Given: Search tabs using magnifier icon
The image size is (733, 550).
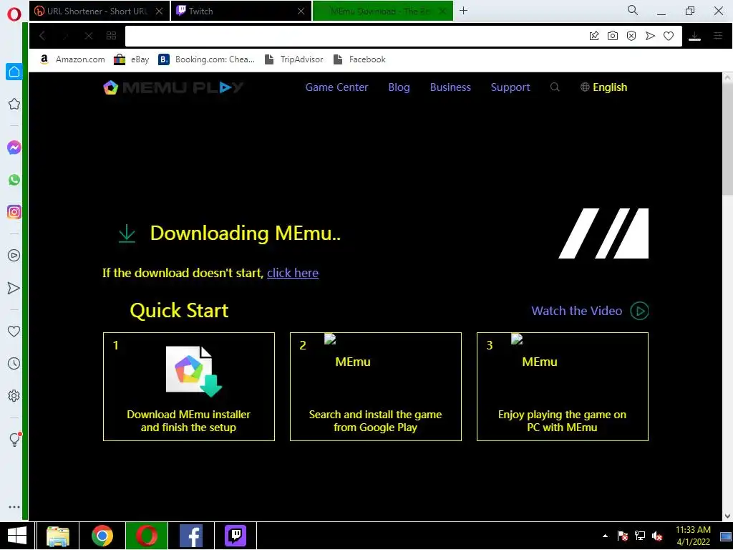Looking at the screenshot, I should 633,10.
